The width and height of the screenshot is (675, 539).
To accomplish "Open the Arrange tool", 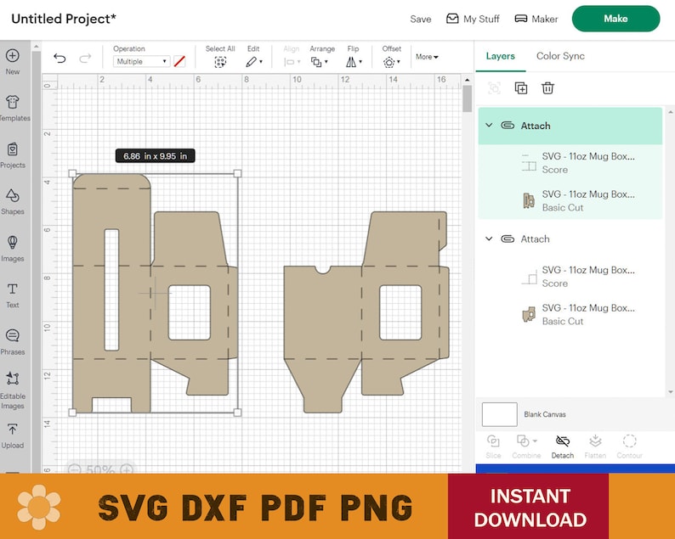I will click(x=319, y=62).
